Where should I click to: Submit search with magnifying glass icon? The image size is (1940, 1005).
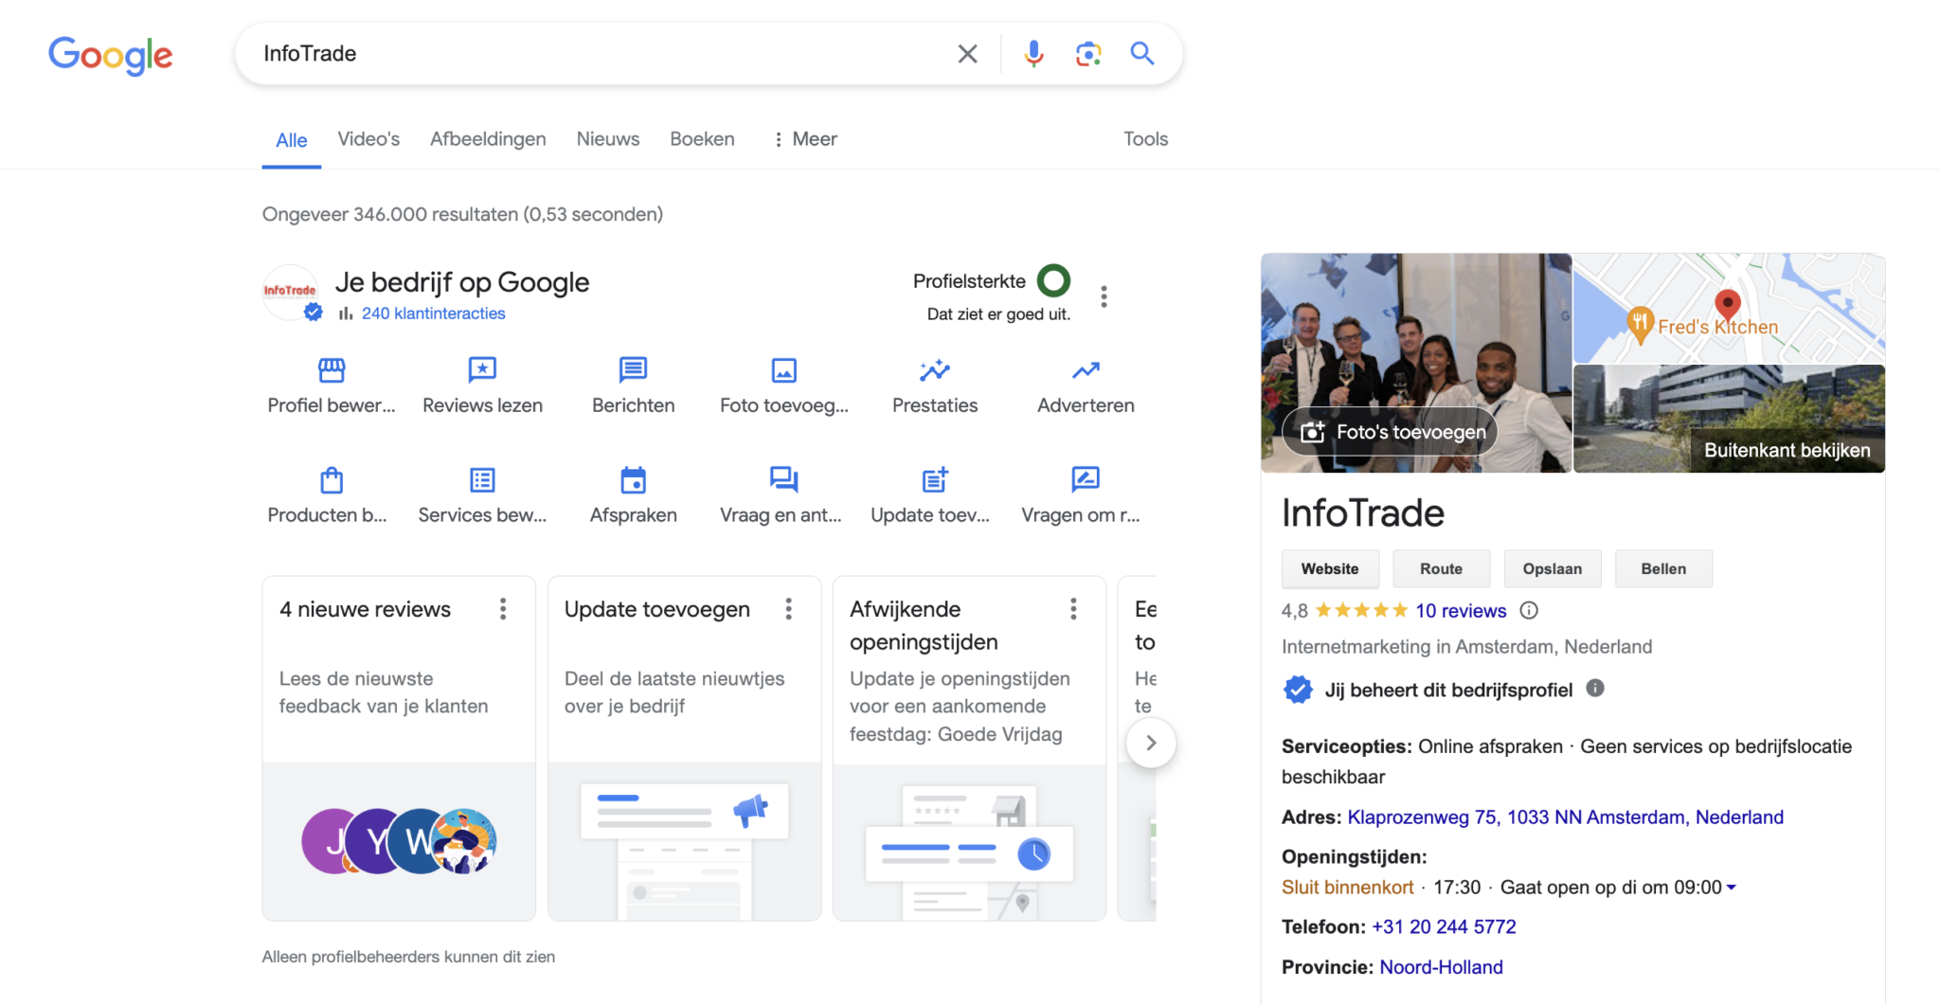[x=1142, y=54]
